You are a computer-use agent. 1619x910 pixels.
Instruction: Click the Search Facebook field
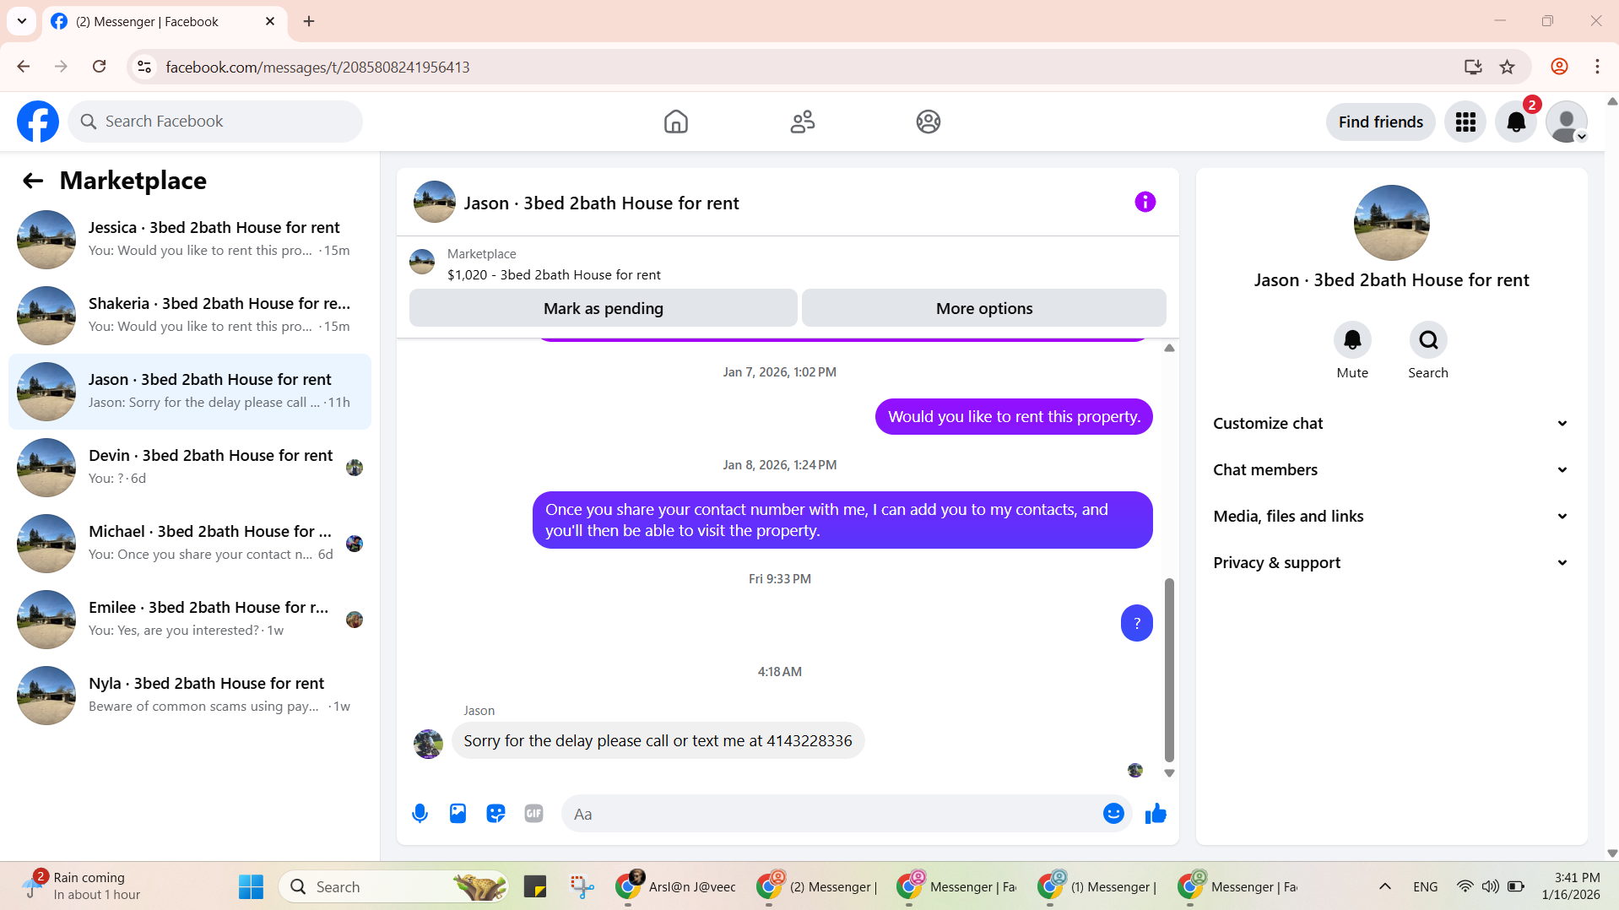(x=215, y=122)
